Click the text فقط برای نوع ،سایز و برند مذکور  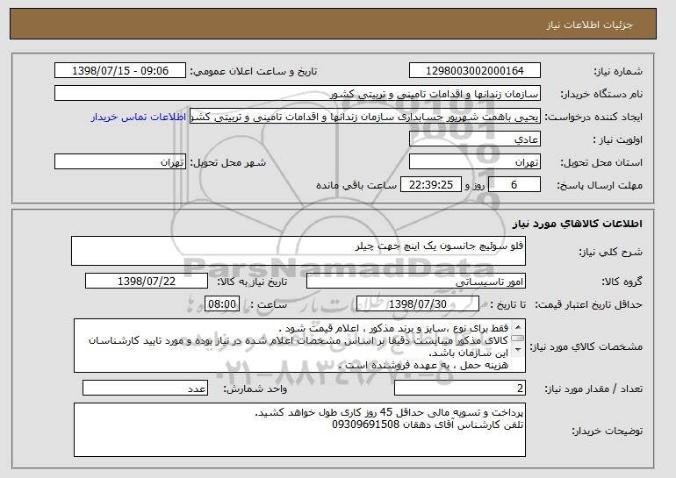pos(442,329)
